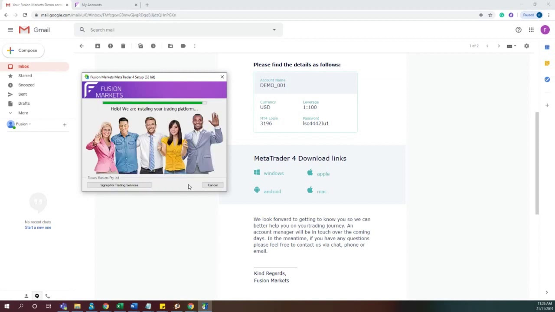This screenshot has width=555, height=312.
Task: Open Microsoft Teams in taskbar
Action: 63,306
